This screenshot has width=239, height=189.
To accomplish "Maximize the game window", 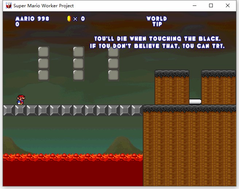I will pyautogui.click(x=211, y=5).
